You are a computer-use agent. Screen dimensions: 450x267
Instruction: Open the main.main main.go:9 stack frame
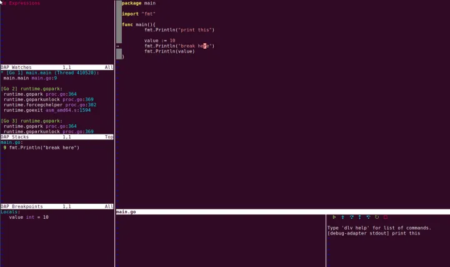click(30, 78)
